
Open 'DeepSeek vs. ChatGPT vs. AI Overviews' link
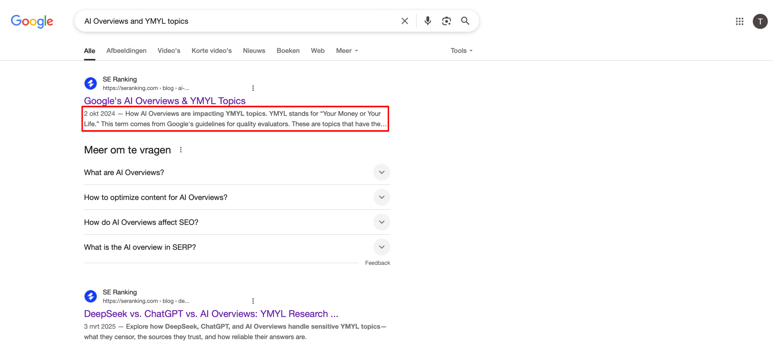pos(211,314)
